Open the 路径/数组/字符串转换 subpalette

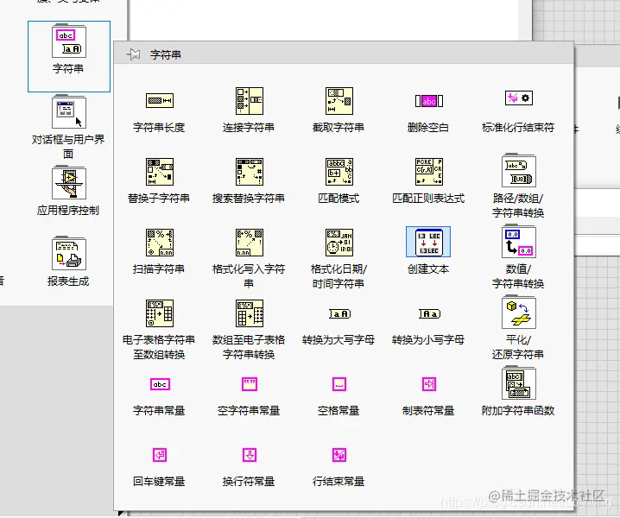tap(519, 170)
